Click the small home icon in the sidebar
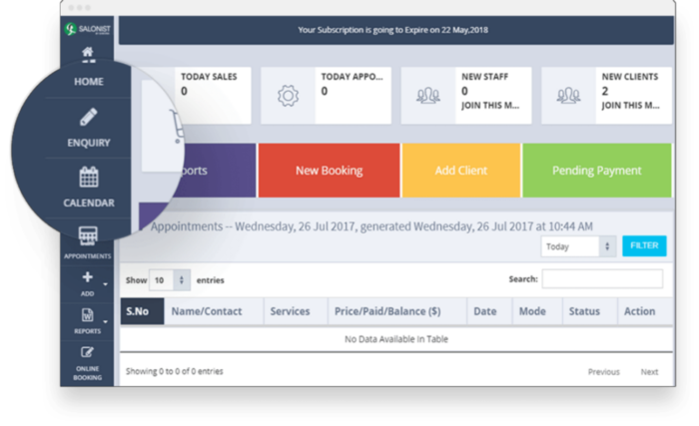The width and height of the screenshot is (699, 426). coord(87,52)
